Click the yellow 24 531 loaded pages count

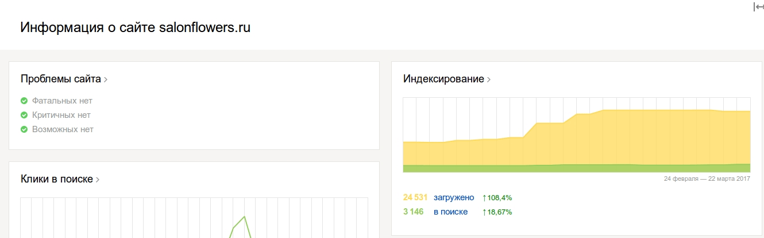pos(415,197)
